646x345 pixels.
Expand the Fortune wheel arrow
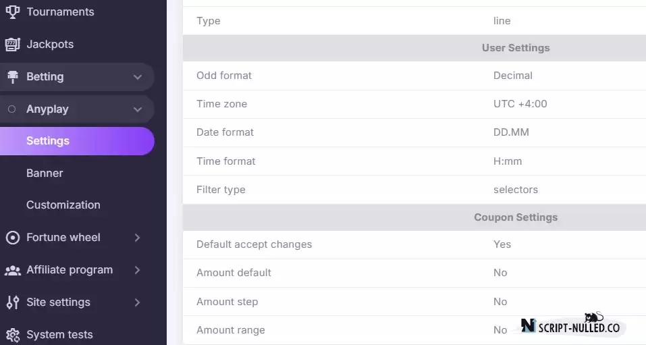pyautogui.click(x=137, y=238)
